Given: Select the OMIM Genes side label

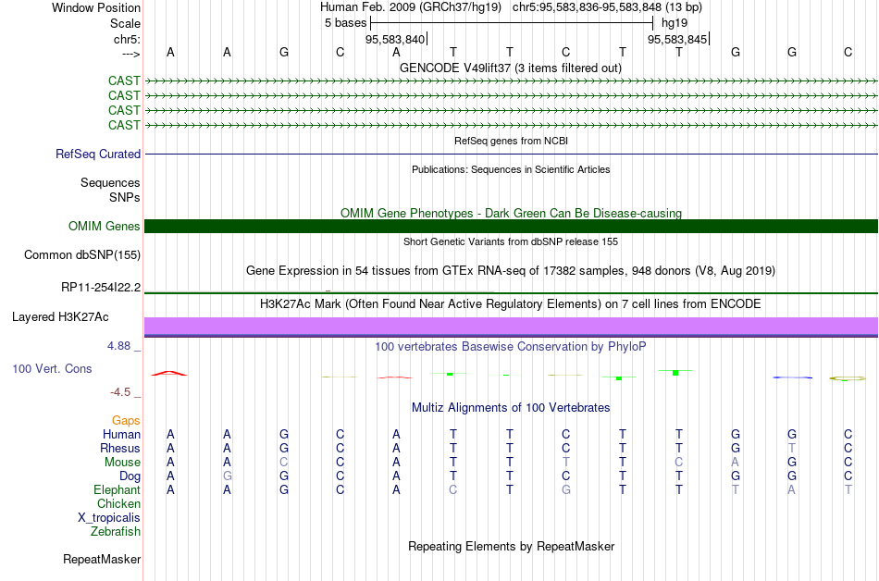Looking at the screenshot, I should (x=104, y=227).
